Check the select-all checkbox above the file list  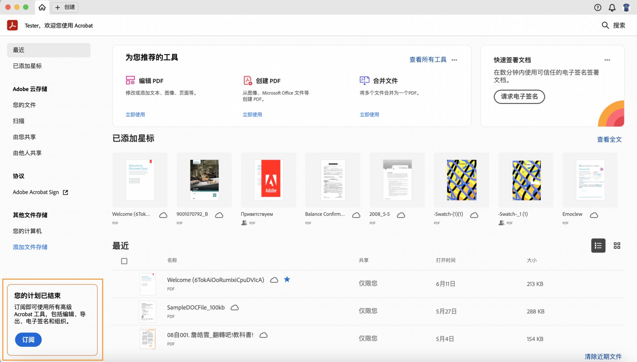click(124, 261)
